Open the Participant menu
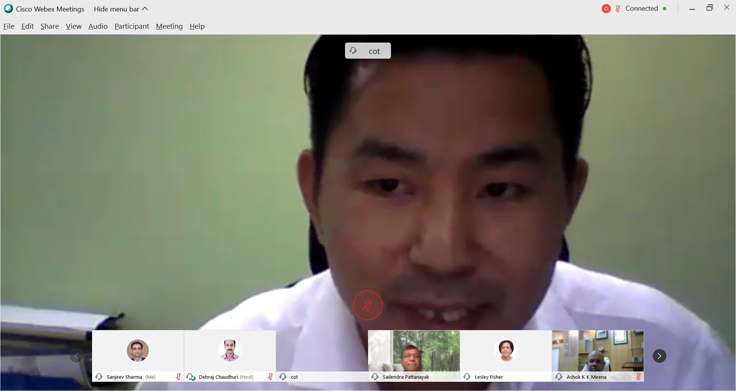736x391 pixels. tap(132, 26)
